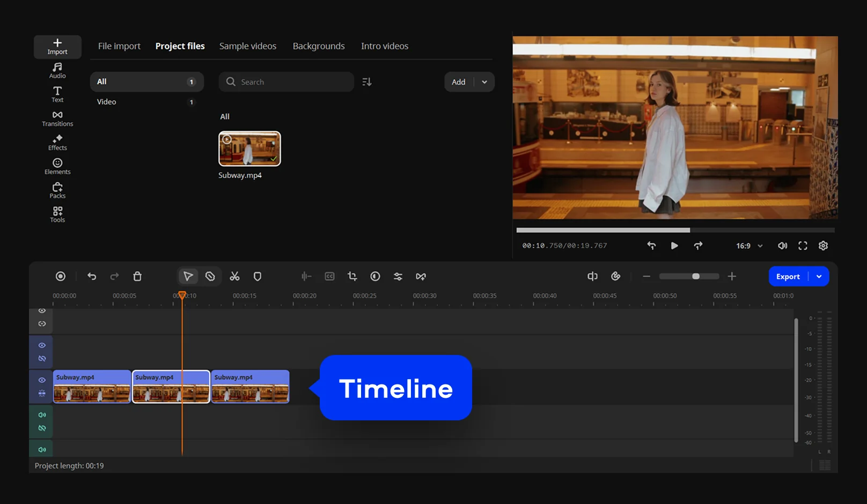Click the undo arrow in timeline toolbar

92,277
